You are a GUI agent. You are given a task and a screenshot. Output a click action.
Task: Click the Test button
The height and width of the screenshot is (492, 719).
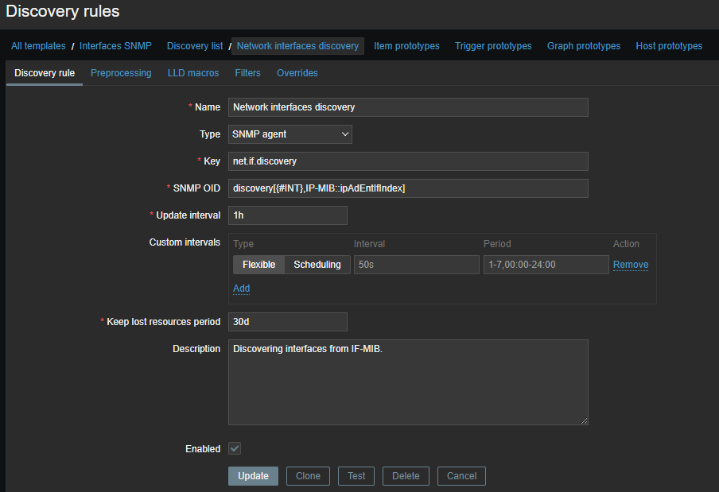pos(356,476)
